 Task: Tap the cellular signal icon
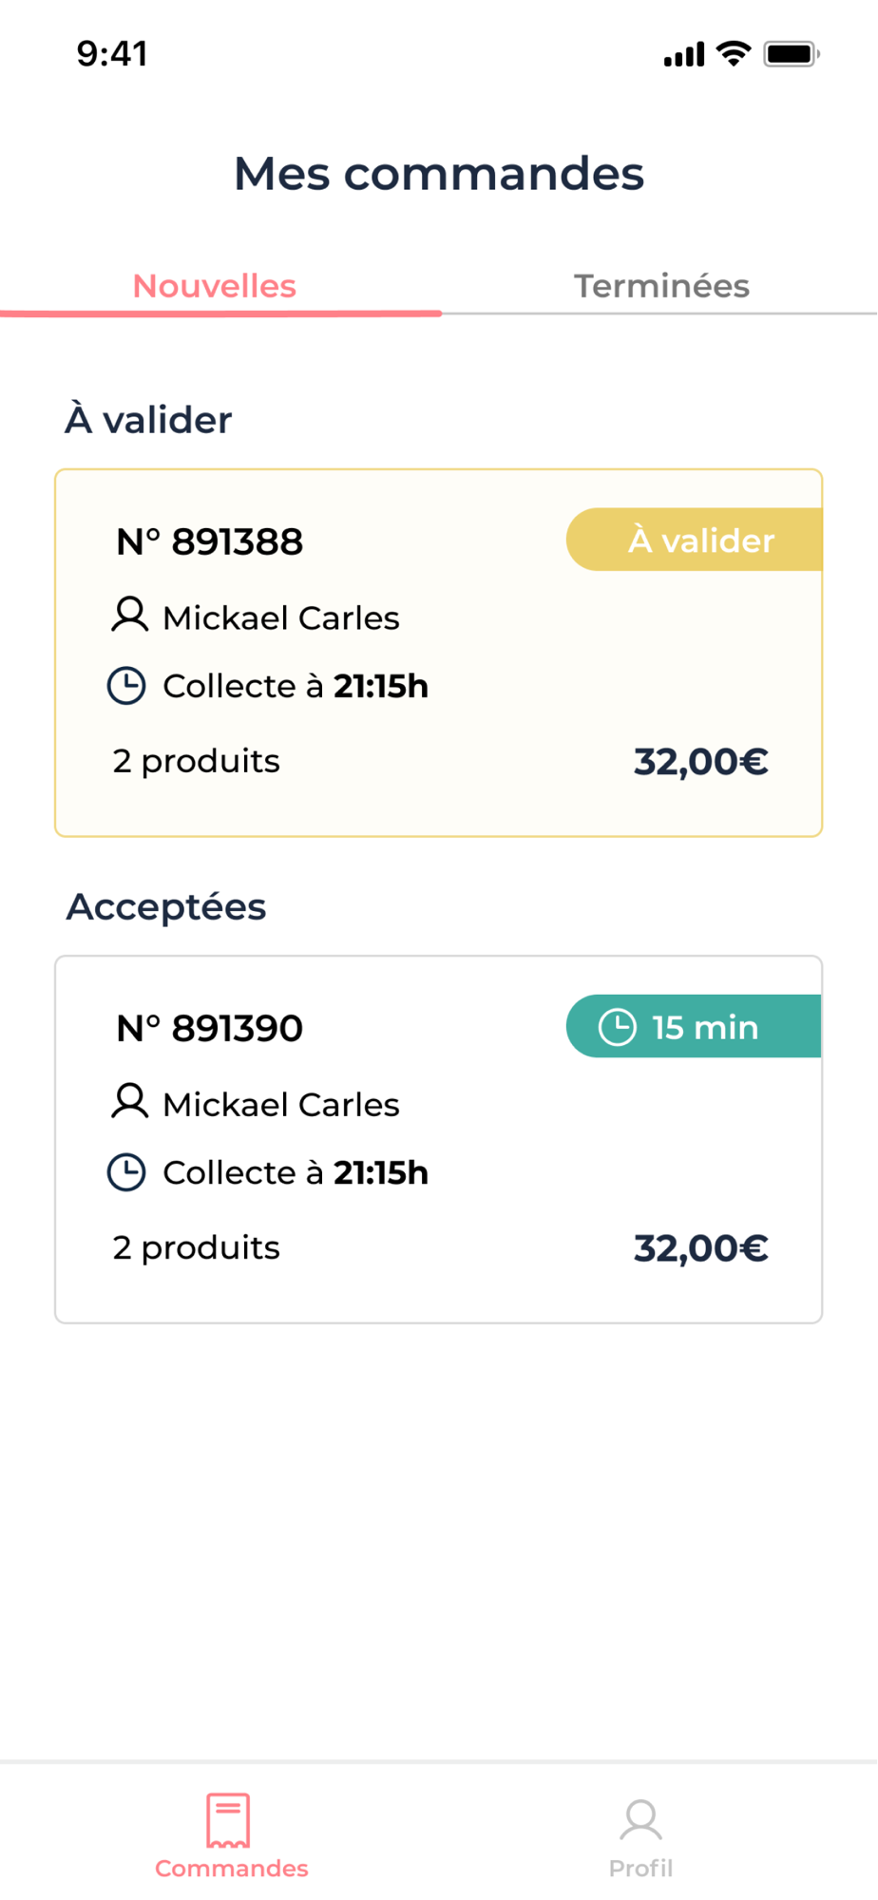click(684, 54)
